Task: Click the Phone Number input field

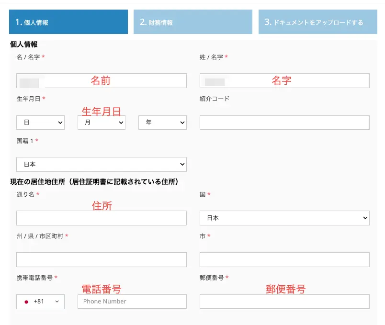Action: pyautogui.click(x=132, y=302)
